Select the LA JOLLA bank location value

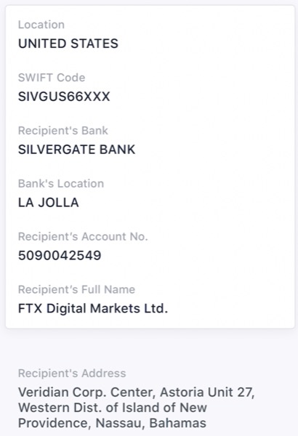(49, 203)
